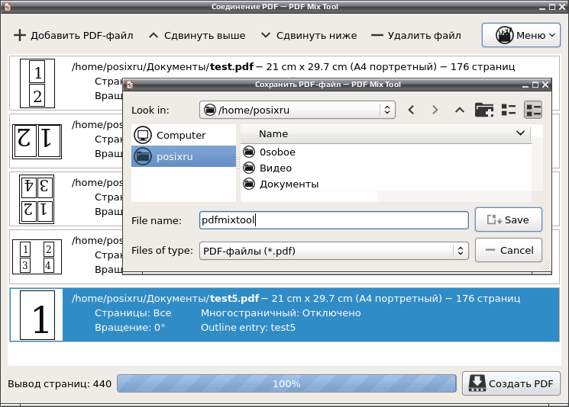This screenshot has height=407, width=569.
Task: Click Страницы: Все in test5 entry
Action: tap(133, 312)
